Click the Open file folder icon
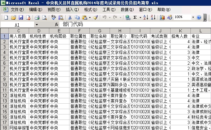 coord(14,17)
